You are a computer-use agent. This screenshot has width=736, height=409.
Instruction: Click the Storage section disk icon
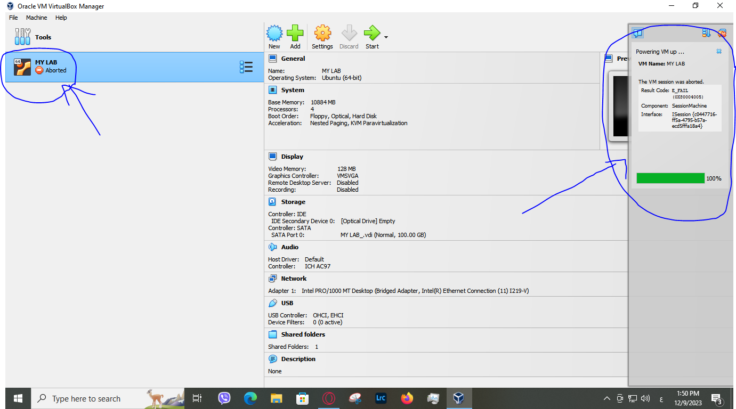point(273,202)
